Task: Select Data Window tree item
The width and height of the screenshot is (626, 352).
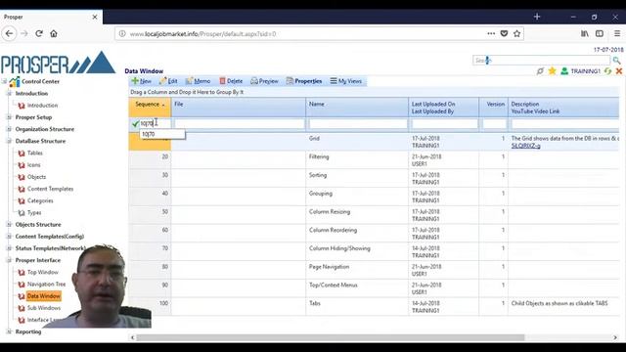Action: 43,296
